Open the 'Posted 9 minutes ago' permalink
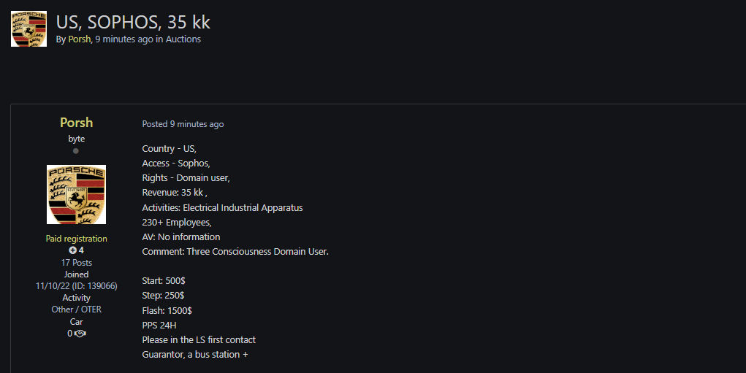Viewport: 746px width, 373px height. coord(183,124)
